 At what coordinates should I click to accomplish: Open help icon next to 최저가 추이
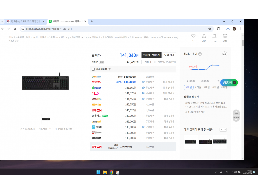tap(200, 54)
